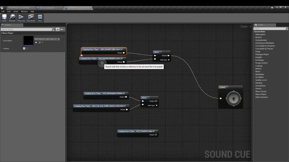Open the Asset menu
This screenshot has width=289, height=162.
16,11
